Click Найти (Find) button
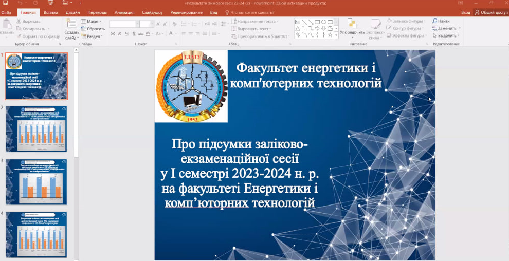 [x=441, y=21]
